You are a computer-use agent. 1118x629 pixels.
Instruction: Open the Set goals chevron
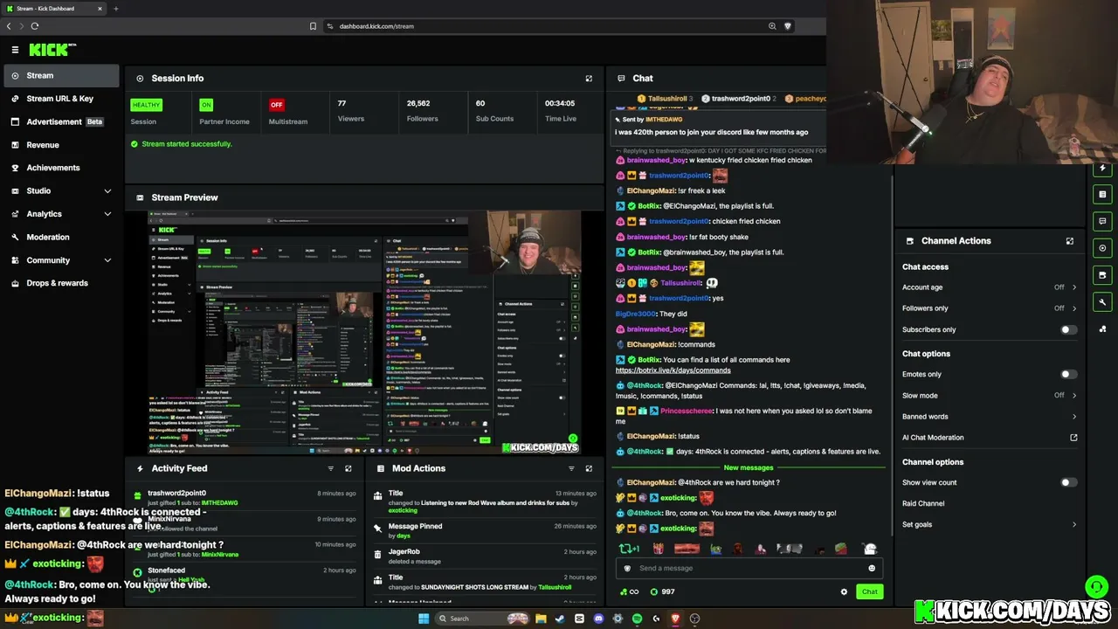click(1073, 525)
